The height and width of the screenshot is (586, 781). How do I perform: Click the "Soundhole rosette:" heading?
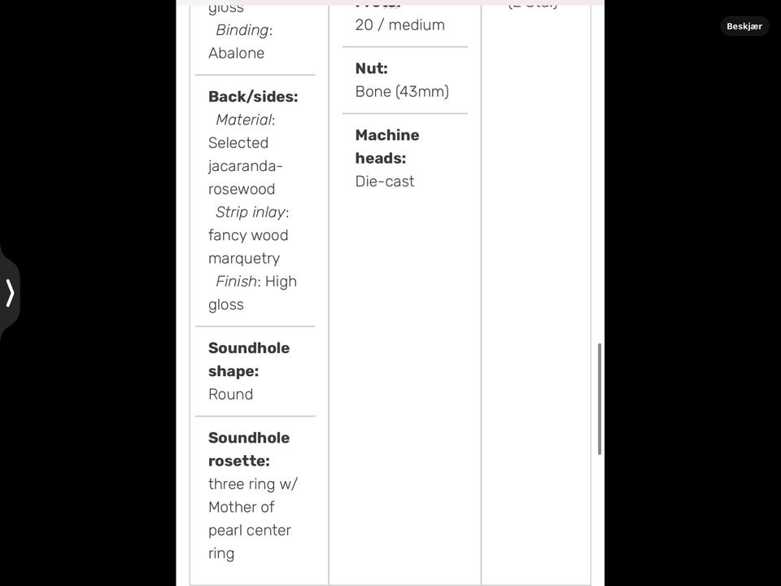[x=248, y=448]
